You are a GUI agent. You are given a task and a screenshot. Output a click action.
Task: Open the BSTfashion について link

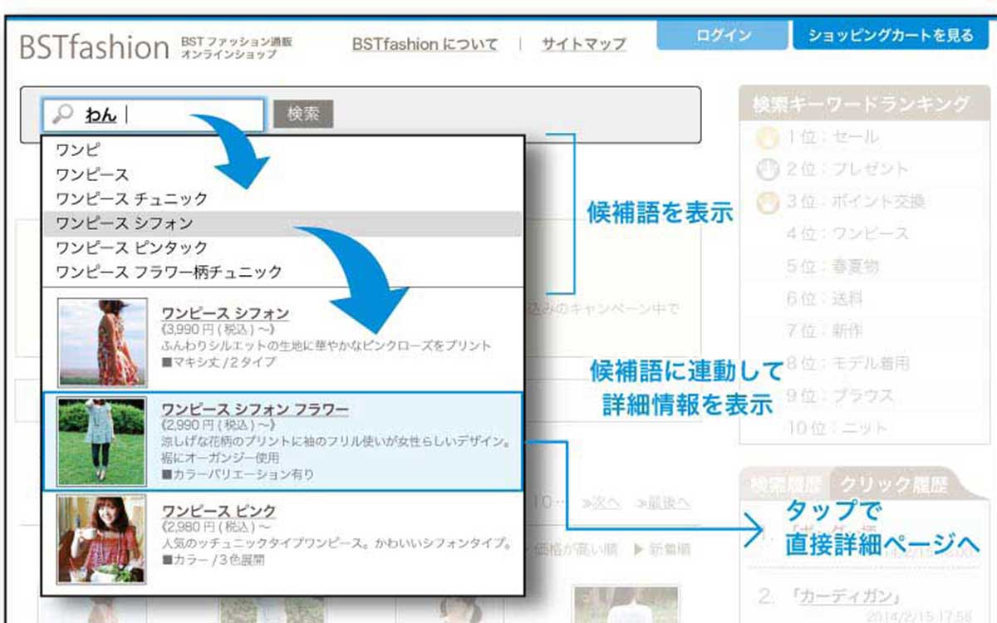point(424,44)
